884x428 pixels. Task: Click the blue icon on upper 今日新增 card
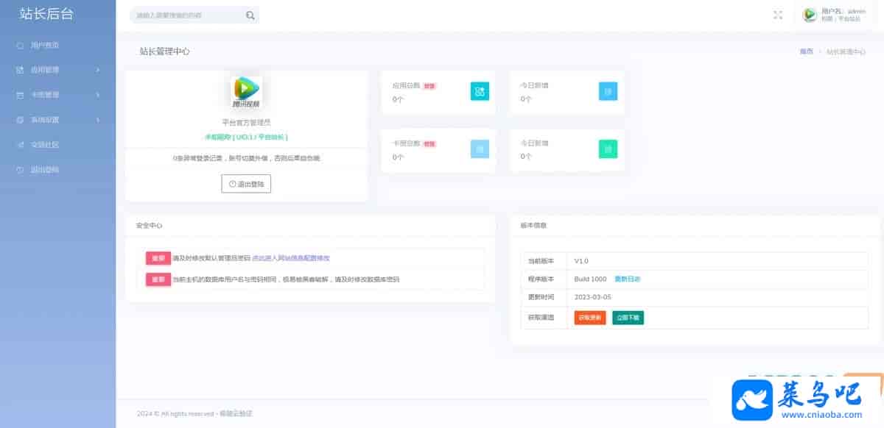tap(608, 91)
